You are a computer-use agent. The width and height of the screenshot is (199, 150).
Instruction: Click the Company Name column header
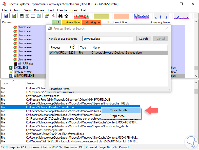167,22
